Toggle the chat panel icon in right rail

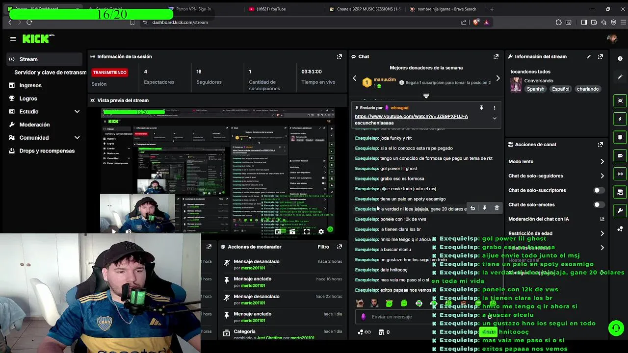(620, 156)
